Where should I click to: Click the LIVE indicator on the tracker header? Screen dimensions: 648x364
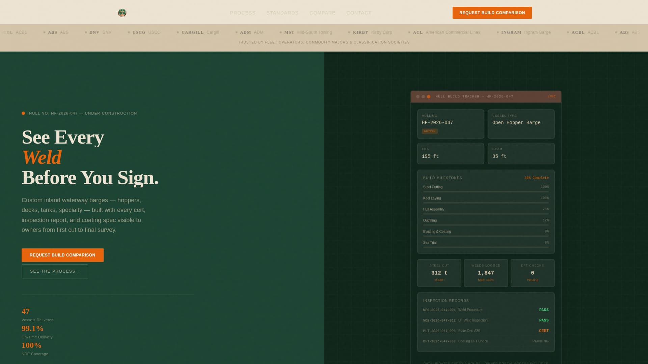pyautogui.click(x=551, y=96)
